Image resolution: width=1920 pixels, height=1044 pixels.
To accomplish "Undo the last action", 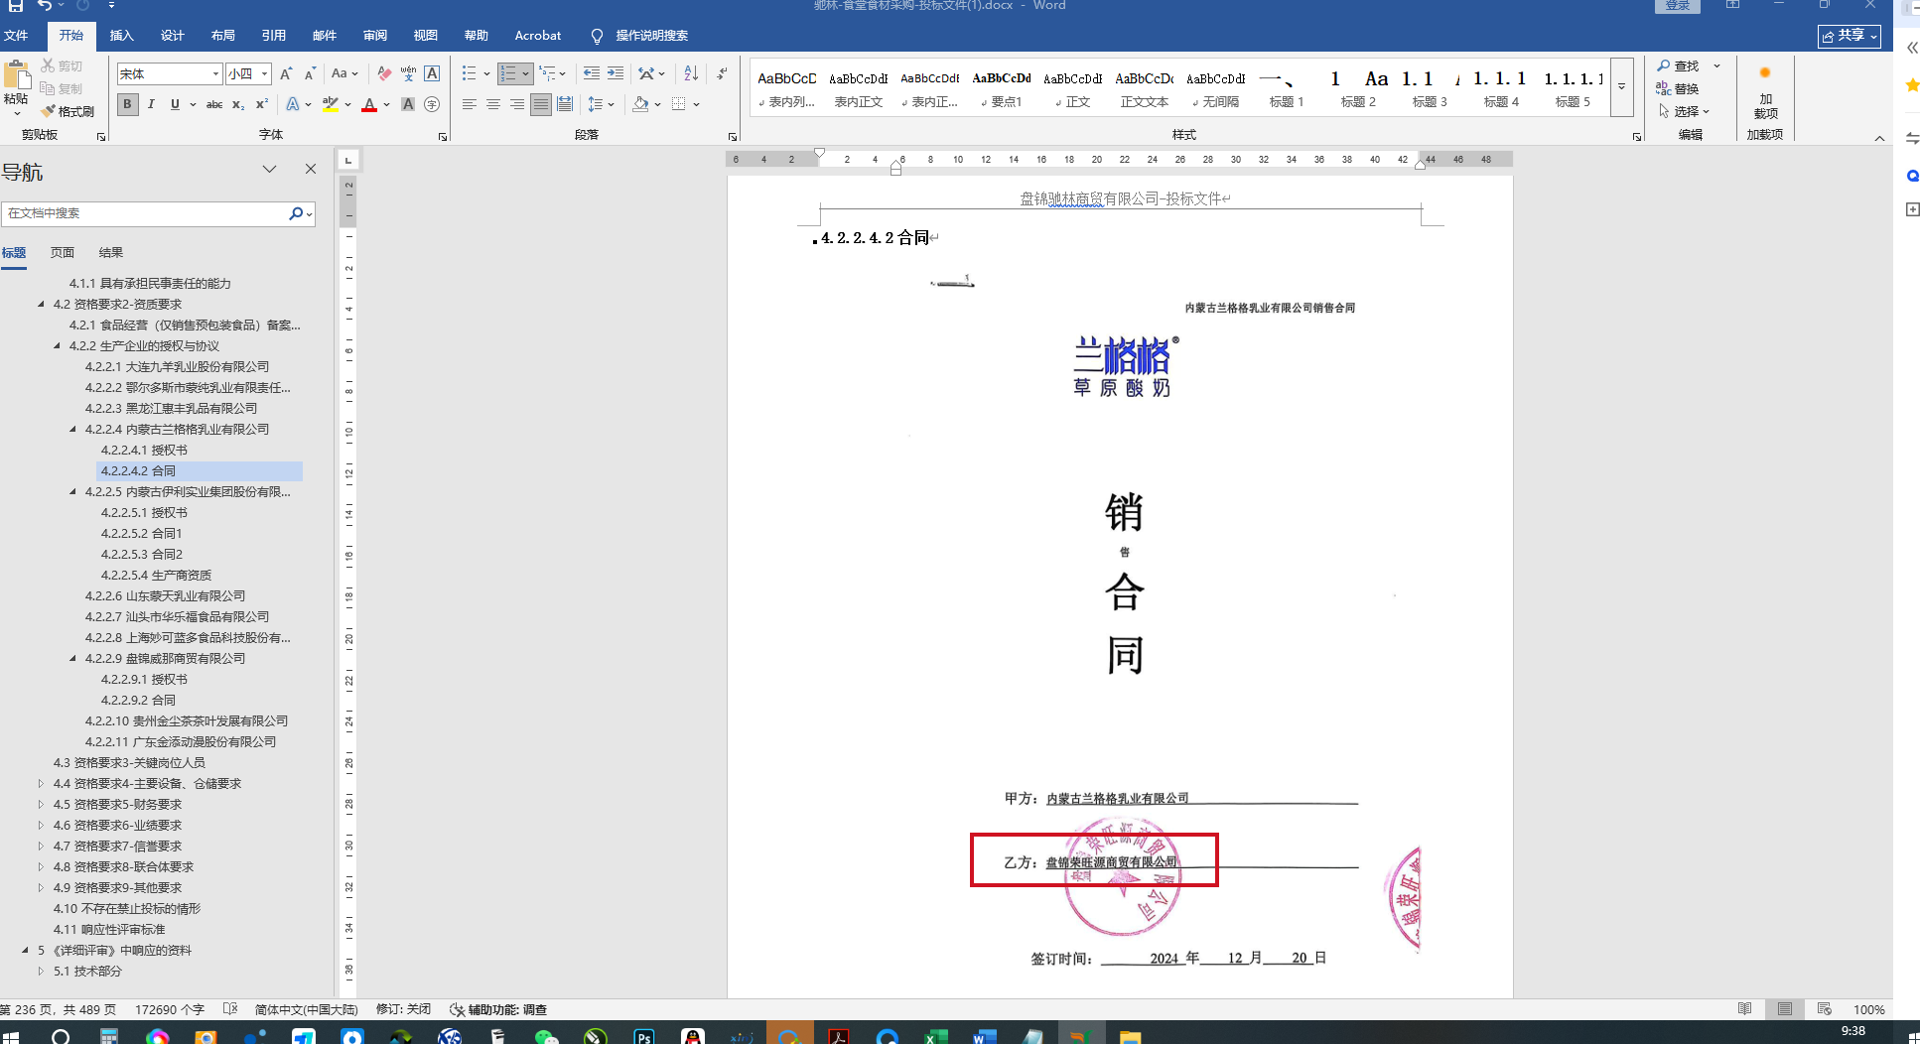I will click(x=45, y=6).
